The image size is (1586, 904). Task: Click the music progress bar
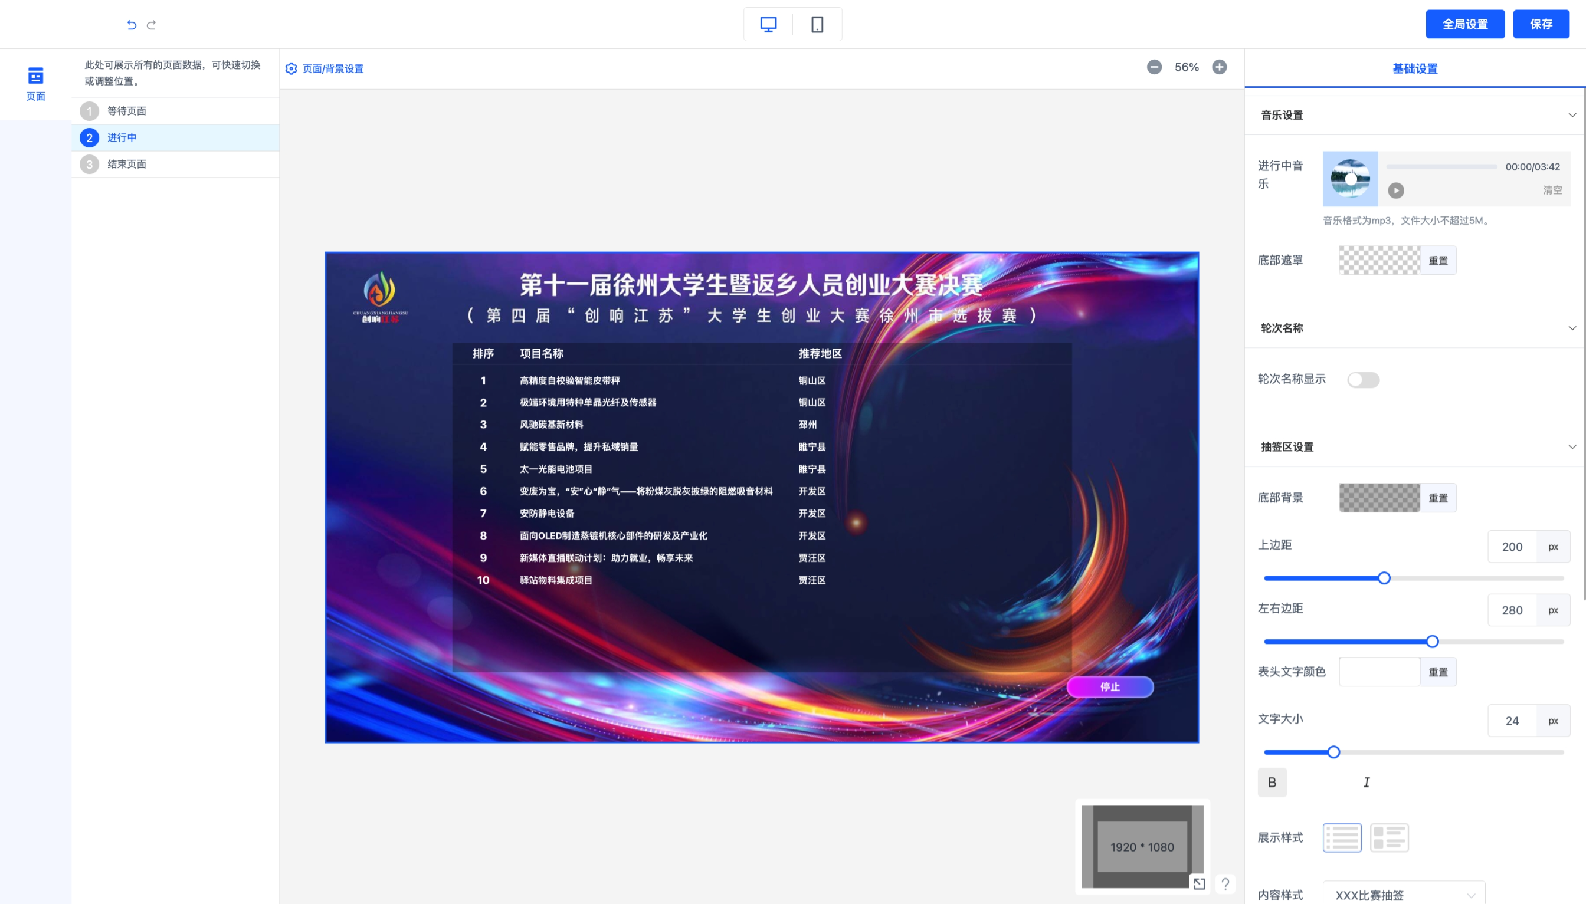tap(1441, 166)
